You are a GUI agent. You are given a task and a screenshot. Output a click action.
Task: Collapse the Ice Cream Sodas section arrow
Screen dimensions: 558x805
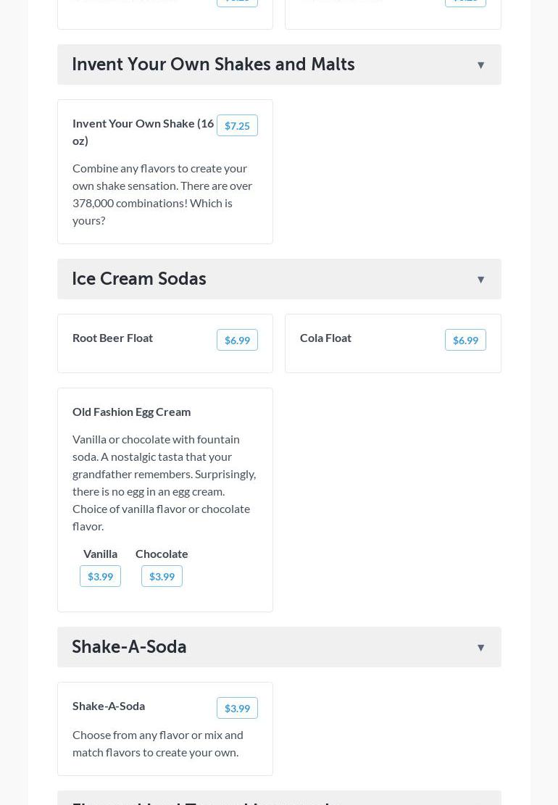[x=480, y=280]
